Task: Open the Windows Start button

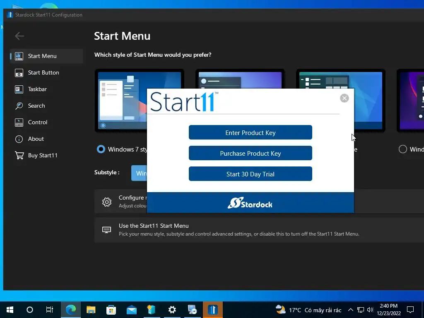Action: [10, 310]
